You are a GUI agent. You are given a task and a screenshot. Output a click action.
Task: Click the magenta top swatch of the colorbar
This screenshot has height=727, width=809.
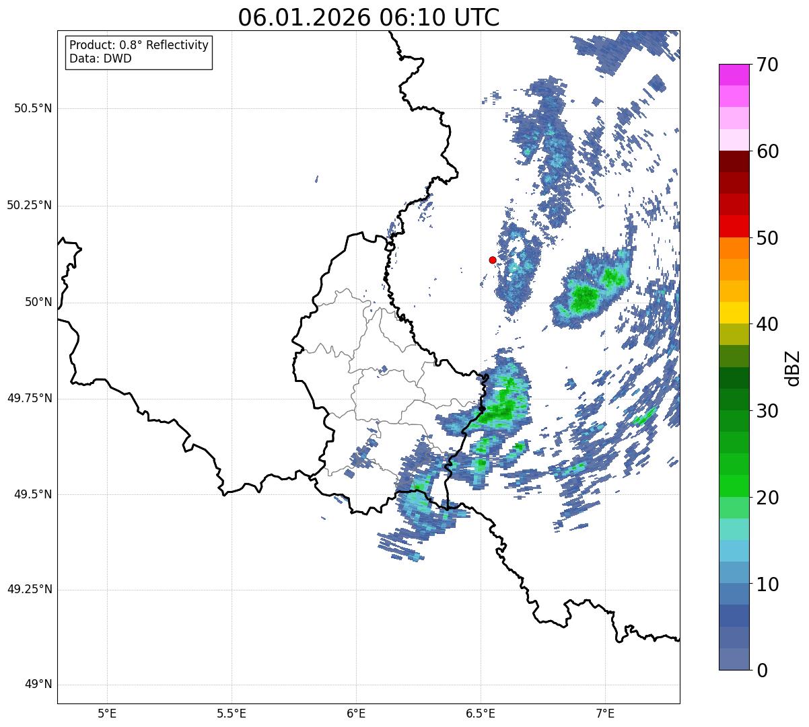click(734, 75)
